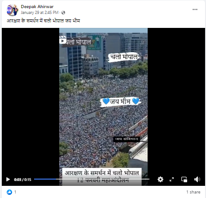This screenshot has height=198, width=206.
Task: Seek the video using progress bar
Action: pos(92,179)
